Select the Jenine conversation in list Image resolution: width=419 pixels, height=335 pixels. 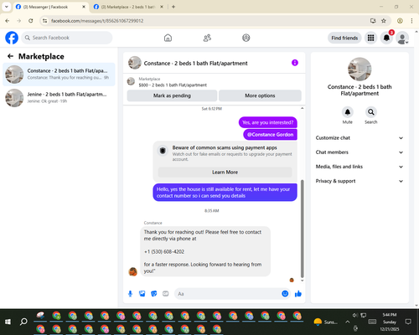[59, 98]
